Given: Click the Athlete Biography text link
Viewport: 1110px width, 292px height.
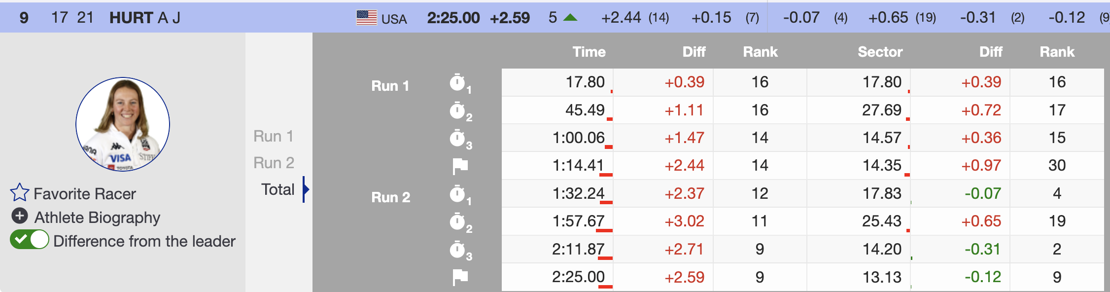Looking at the screenshot, I should pos(97,218).
